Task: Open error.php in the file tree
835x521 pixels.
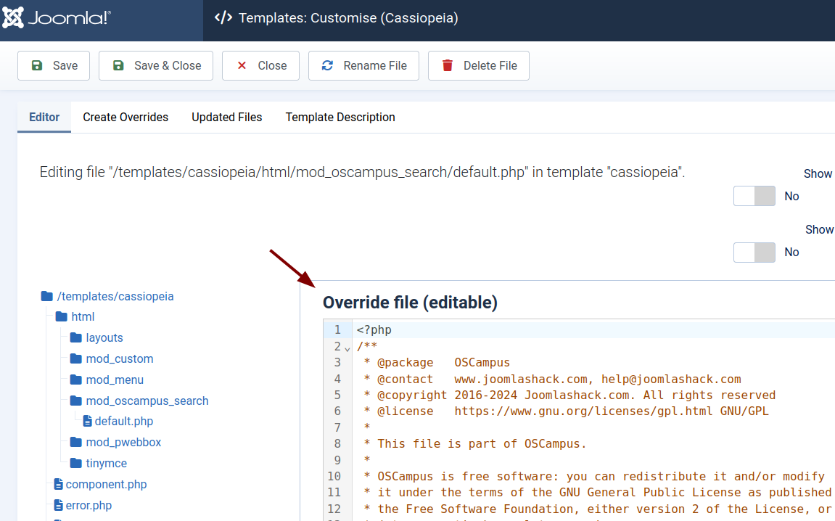Action: tap(89, 505)
